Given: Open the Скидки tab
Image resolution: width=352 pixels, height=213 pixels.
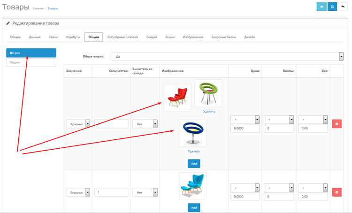Looking at the screenshot, I should click(152, 37).
